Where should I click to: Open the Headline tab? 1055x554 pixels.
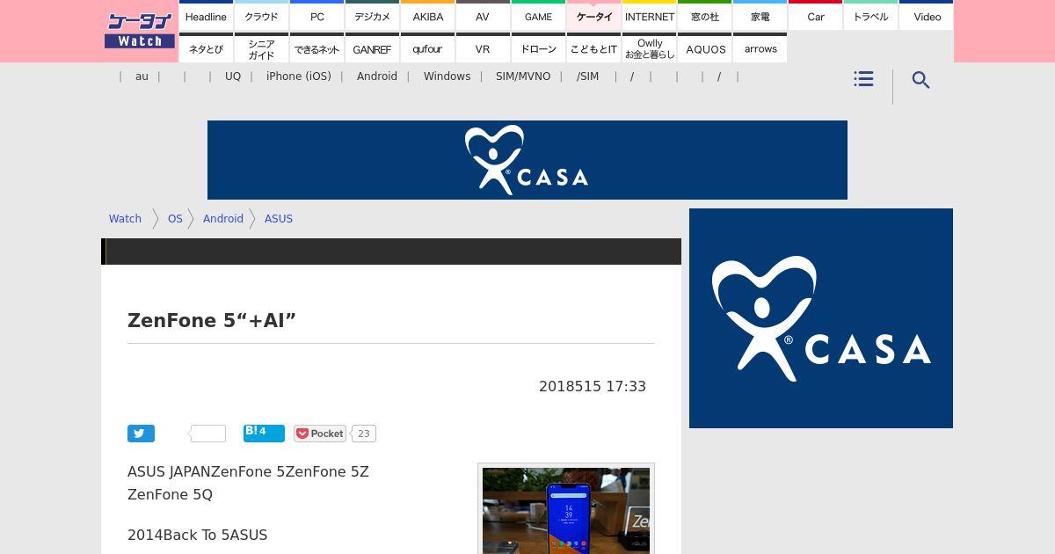(206, 17)
